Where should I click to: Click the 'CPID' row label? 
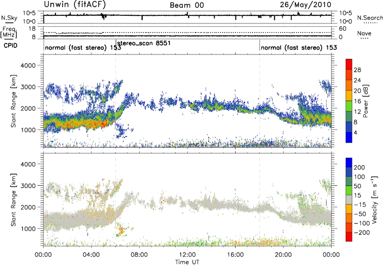11,45
